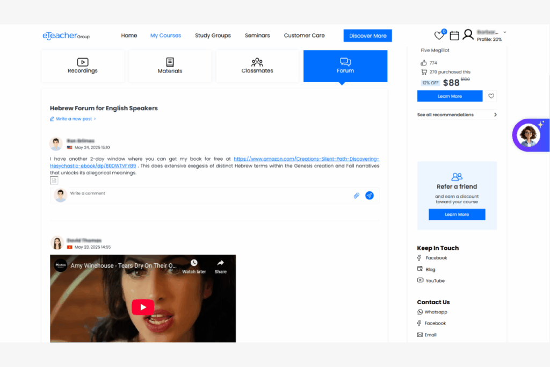Image resolution: width=550 pixels, height=367 pixels.
Task: Add Five Megillot course to wishlist heart
Action: tap(491, 96)
